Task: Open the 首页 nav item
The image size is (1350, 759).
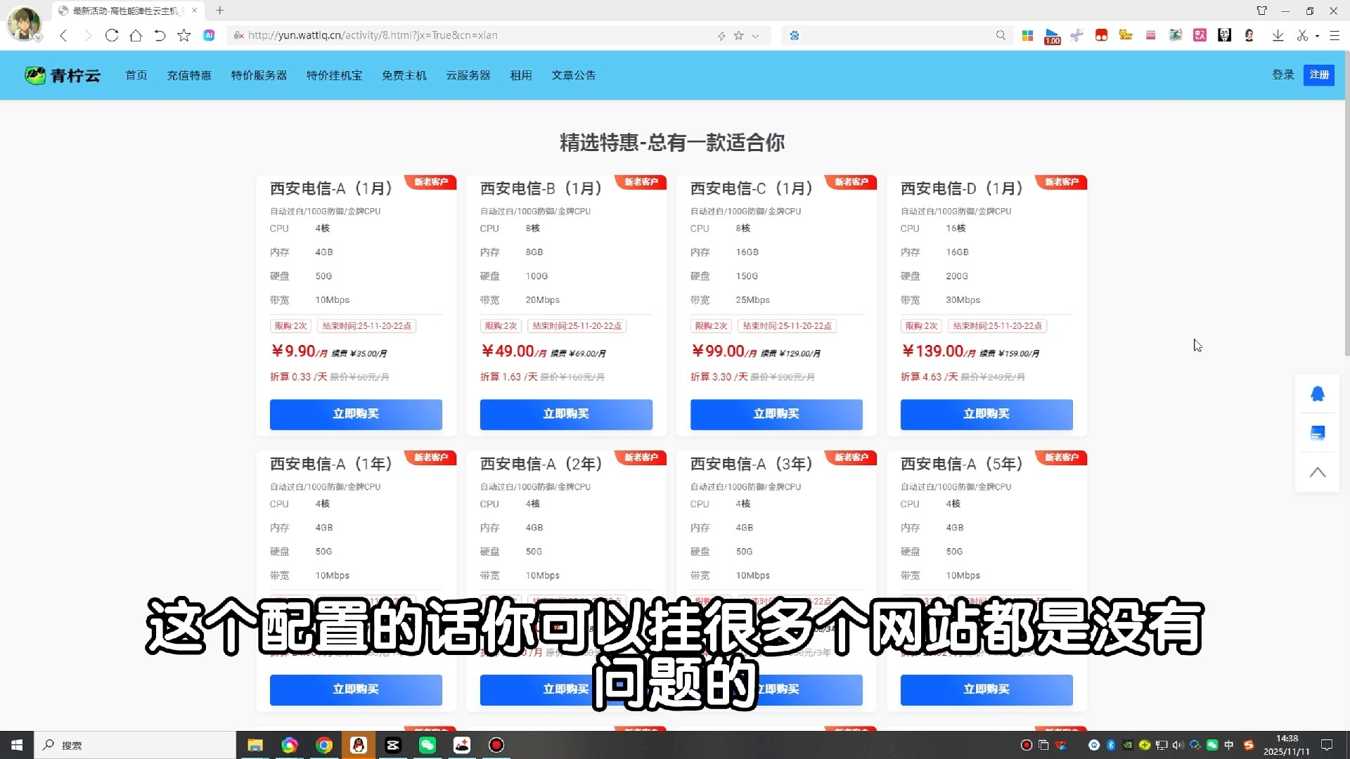Action: (x=136, y=75)
